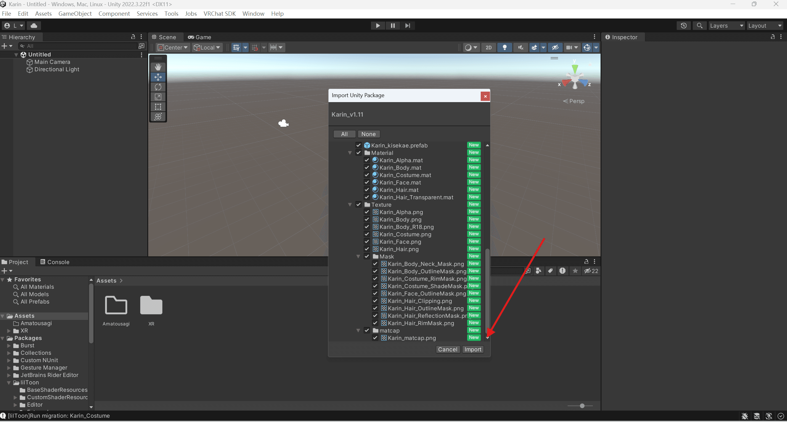Select the Hand tool in the Scene toolbar
The height and width of the screenshot is (422, 787).
coord(158,67)
